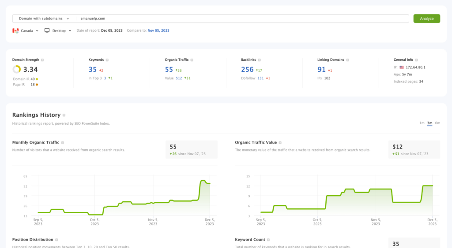Click the Canada flag icon

click(15, 30)
